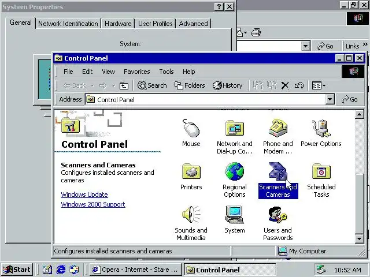Expand the Control Panel address dropdown
The width and height of the screenshot is (370, 277).
coord(330,99)
